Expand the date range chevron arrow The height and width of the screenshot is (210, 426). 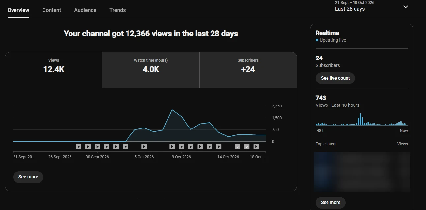point(406,7)
